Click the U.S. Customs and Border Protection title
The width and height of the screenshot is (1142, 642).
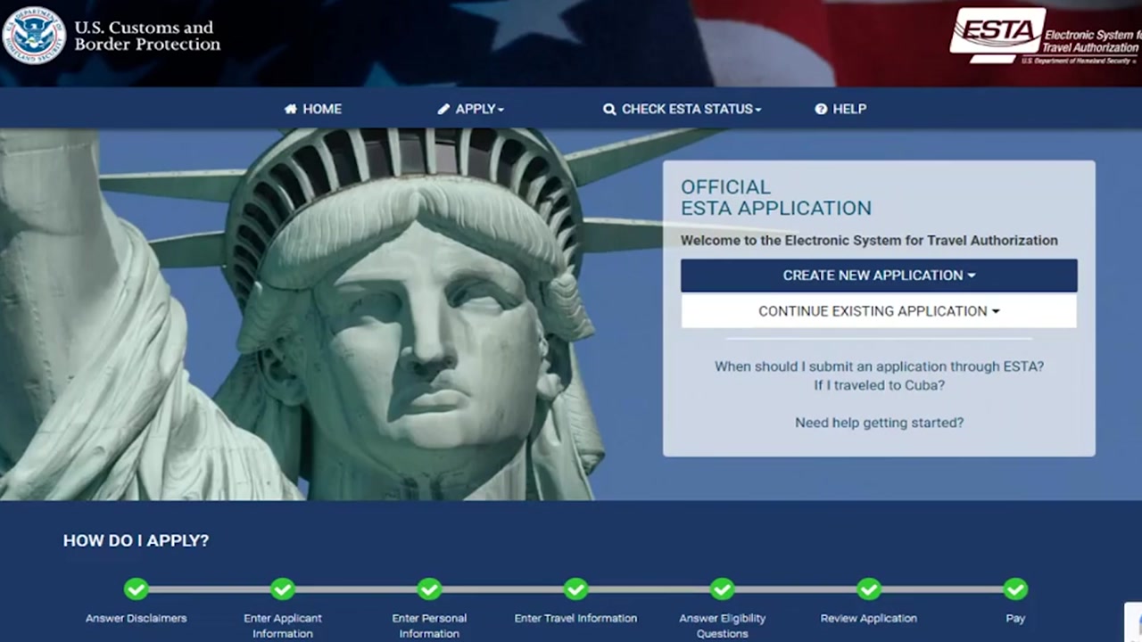tap(147, 36)
